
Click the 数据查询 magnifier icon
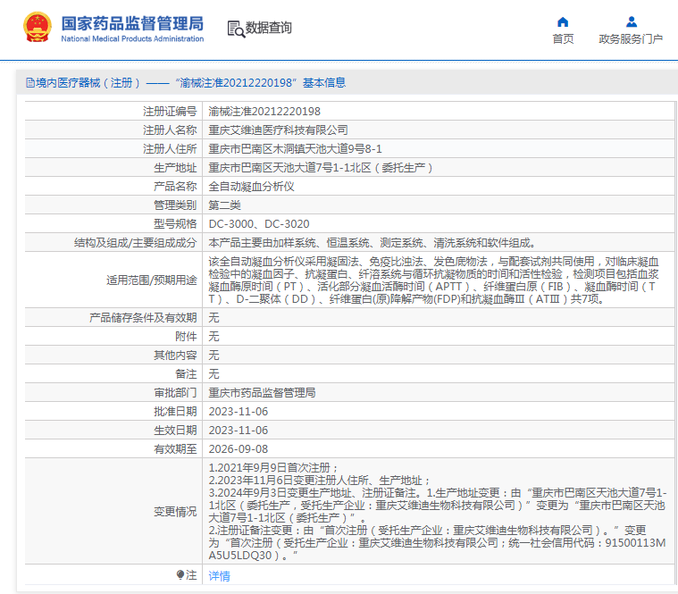[235, 29]
